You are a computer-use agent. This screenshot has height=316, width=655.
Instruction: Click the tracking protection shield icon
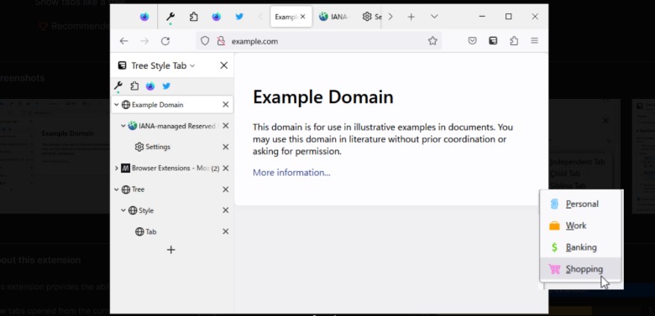click(205, 41)
